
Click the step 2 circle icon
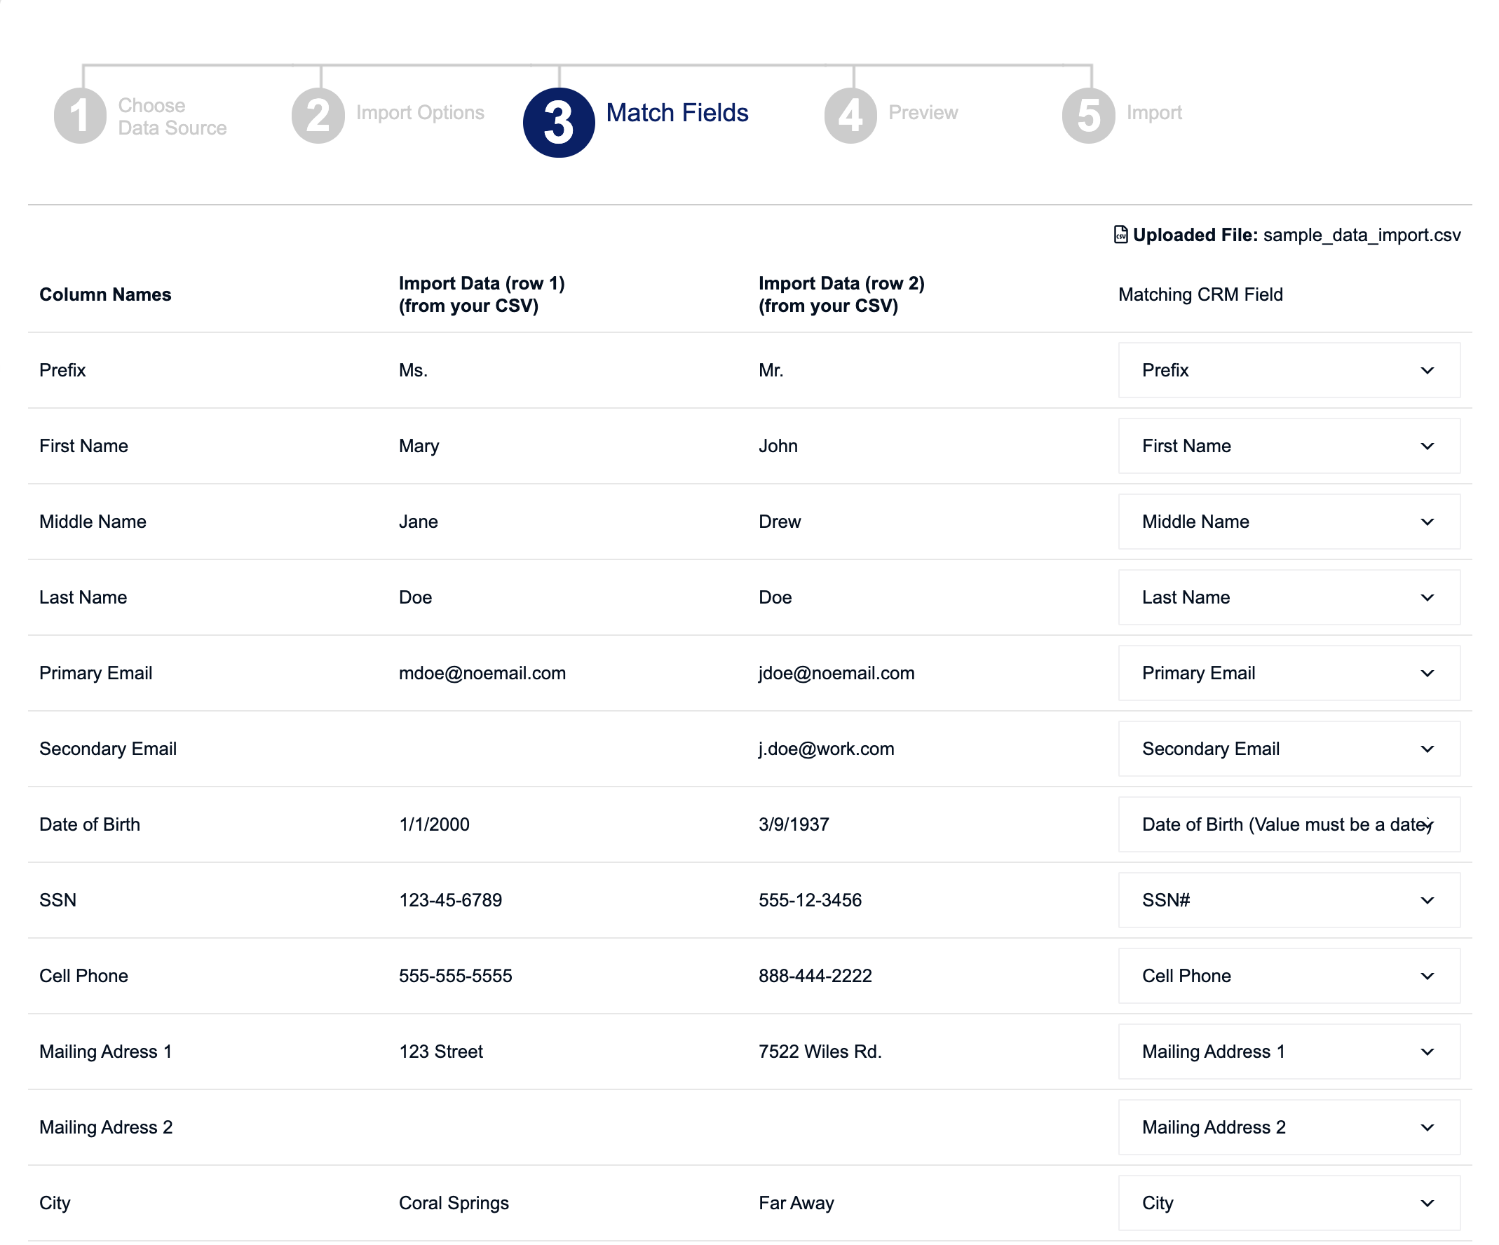(318, 116)
